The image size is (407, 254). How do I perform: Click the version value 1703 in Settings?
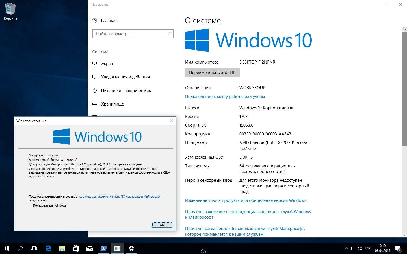tap(243, 117)
